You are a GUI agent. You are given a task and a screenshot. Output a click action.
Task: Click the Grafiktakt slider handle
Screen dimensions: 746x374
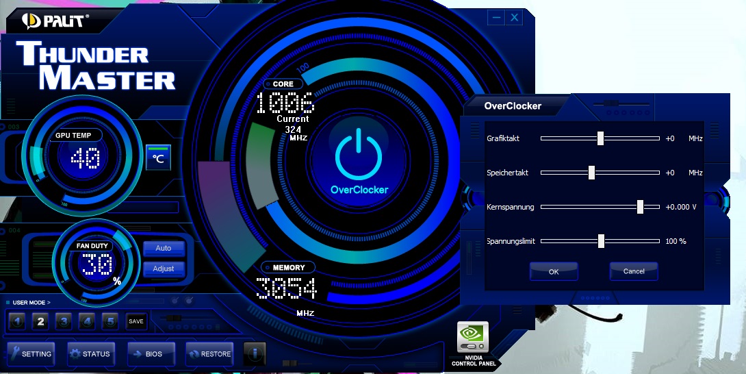click(600, 138)
